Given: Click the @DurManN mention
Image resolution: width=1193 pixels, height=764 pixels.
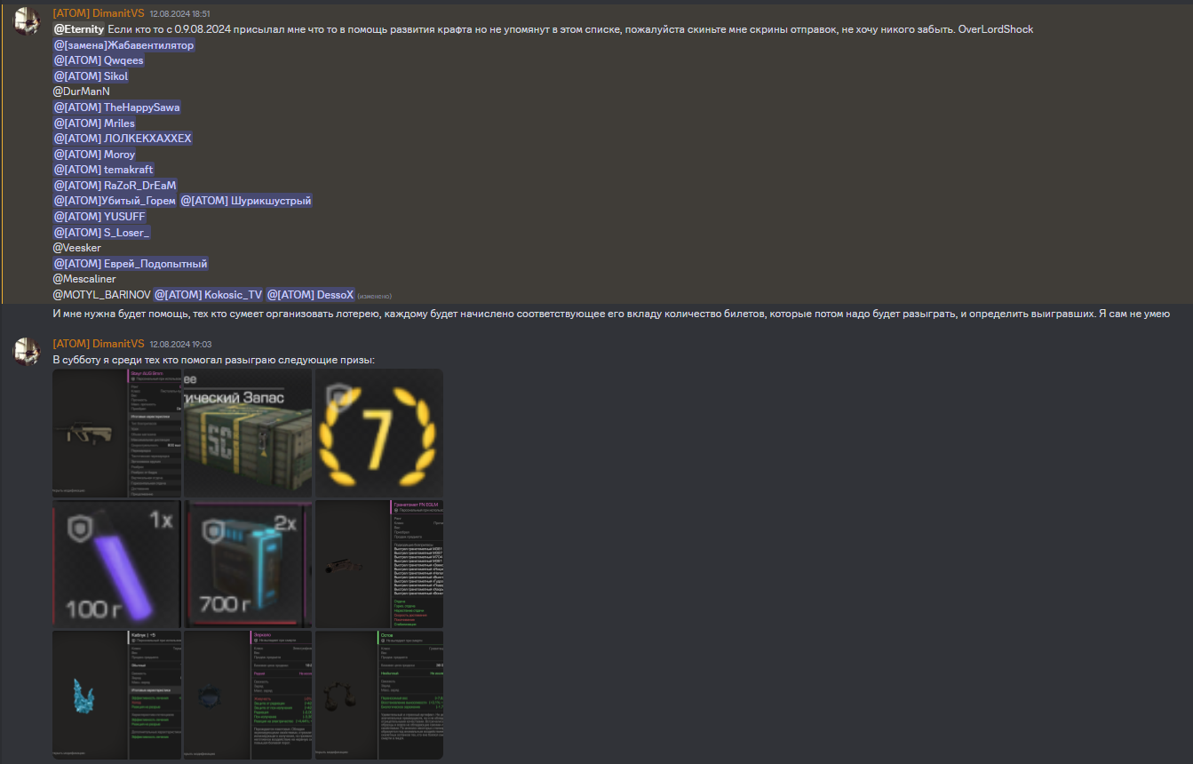Looking at the screenshot, I should coord(82,92).
